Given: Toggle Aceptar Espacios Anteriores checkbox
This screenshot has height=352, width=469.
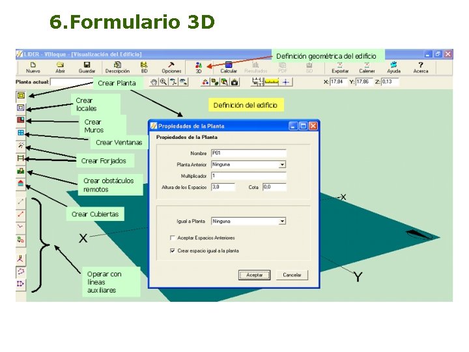Looking at the screenshot, I should tap(172, 238).
